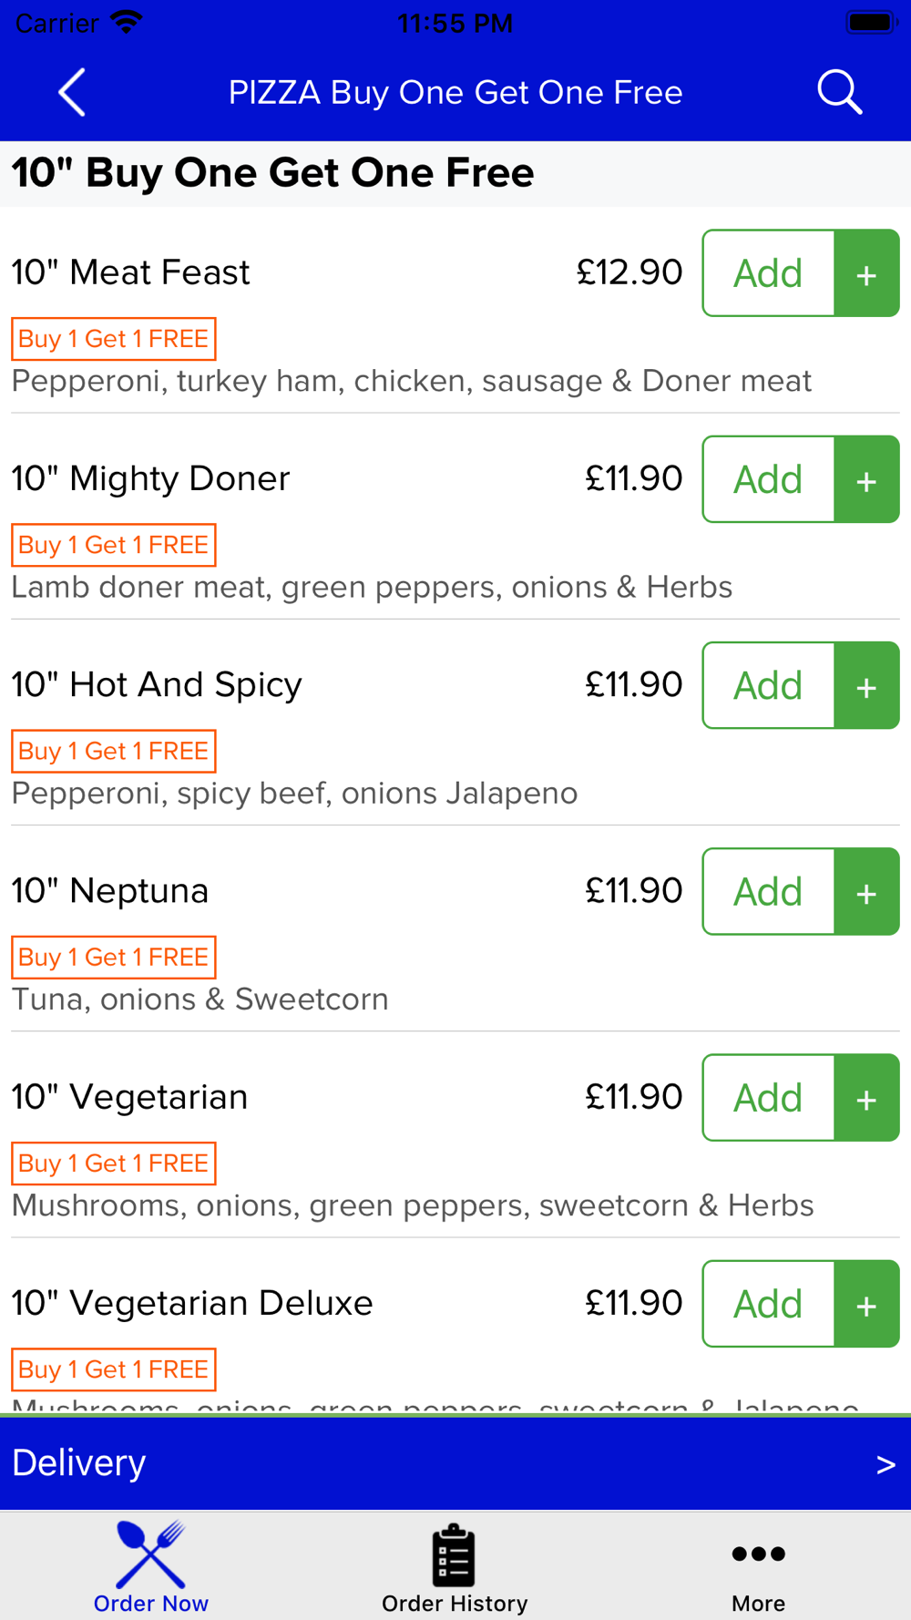Add 10" Mighty Doner pizza

[769, 479]
